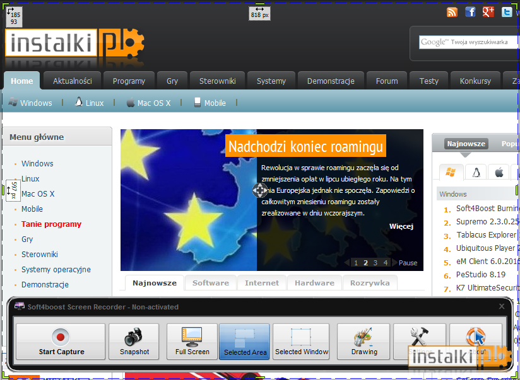Switch to the Rozrywka news tab
Viewport: 520px width, 380px height.
[370, 283]
